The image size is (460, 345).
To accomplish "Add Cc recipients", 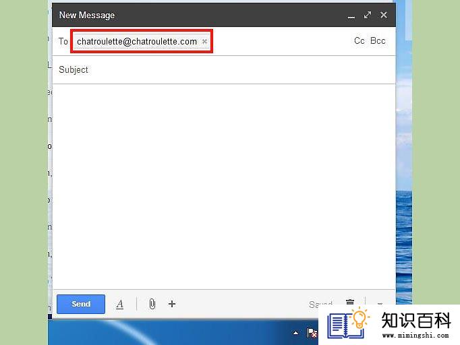I will coord(359,40).
